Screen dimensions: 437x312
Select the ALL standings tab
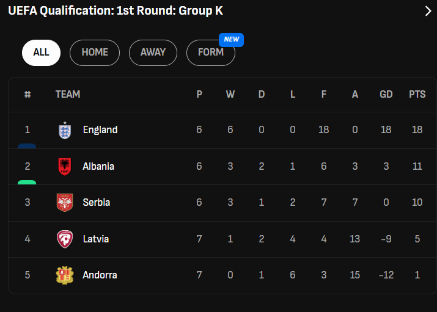point(41,53)
